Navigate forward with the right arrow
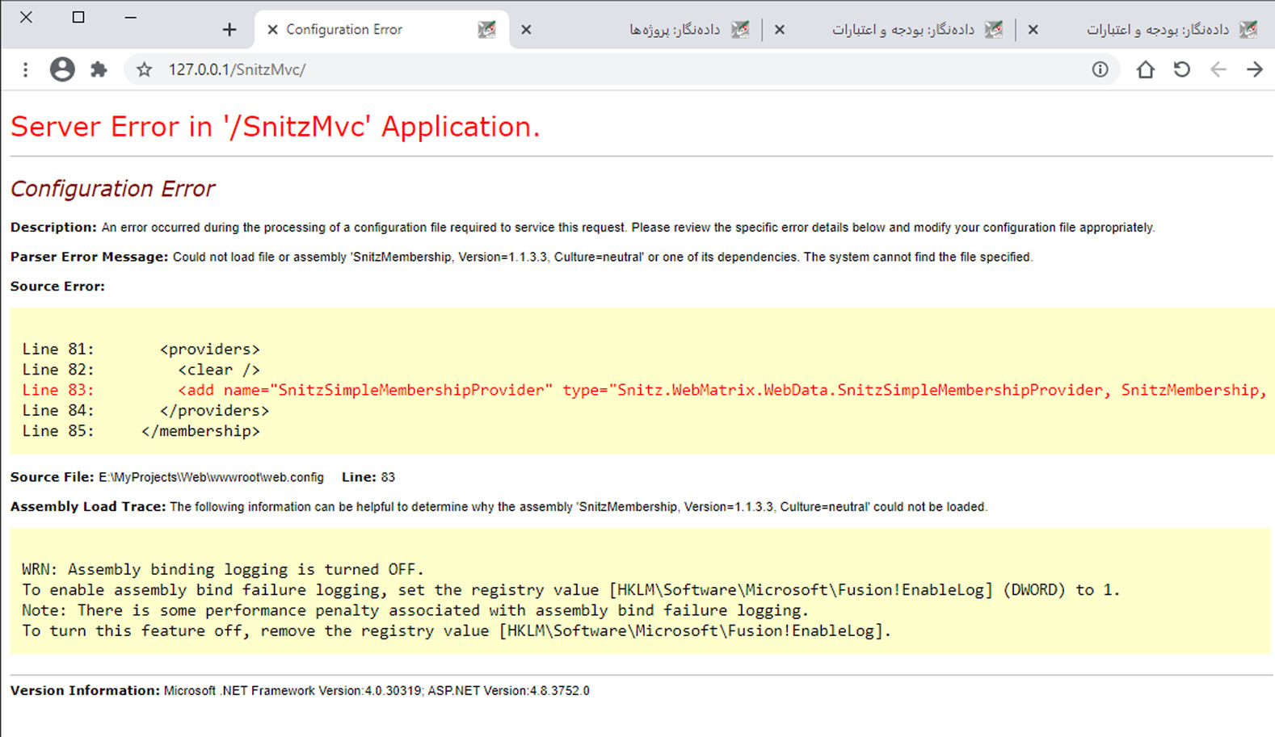This screenshot has width=1275, height=737. point(1254,70)
